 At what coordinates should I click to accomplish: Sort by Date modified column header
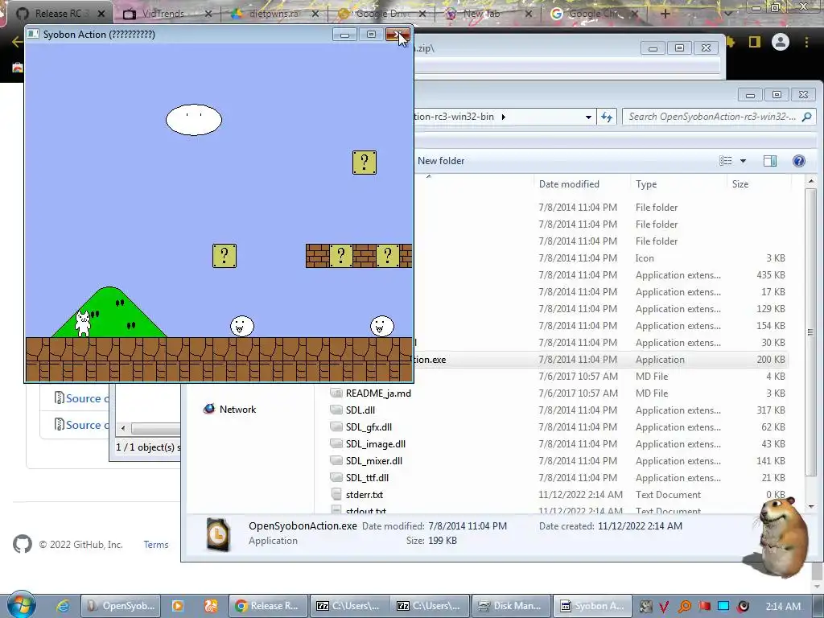tap(569, 184)
